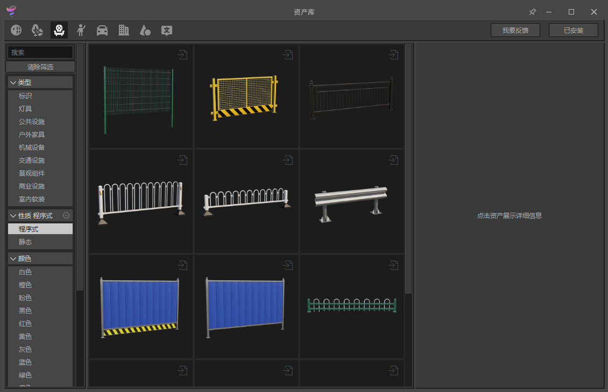608x392 pixels.
Task: Click the export arrow on the yellow fence thumbnail
Action: point(288,54)
